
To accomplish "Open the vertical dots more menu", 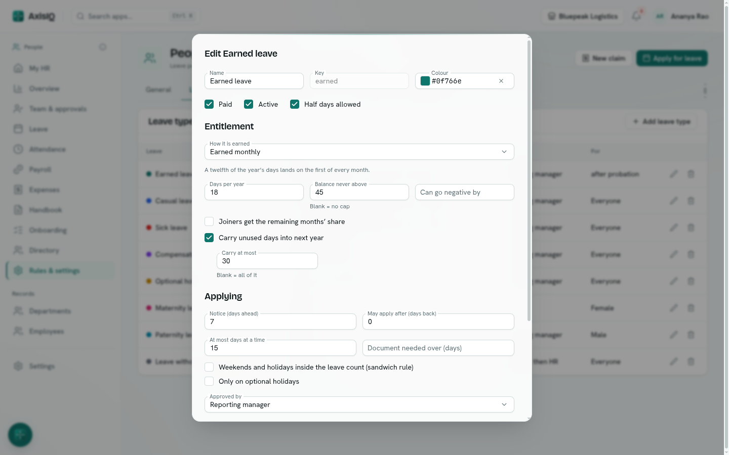I will (705, 90).
